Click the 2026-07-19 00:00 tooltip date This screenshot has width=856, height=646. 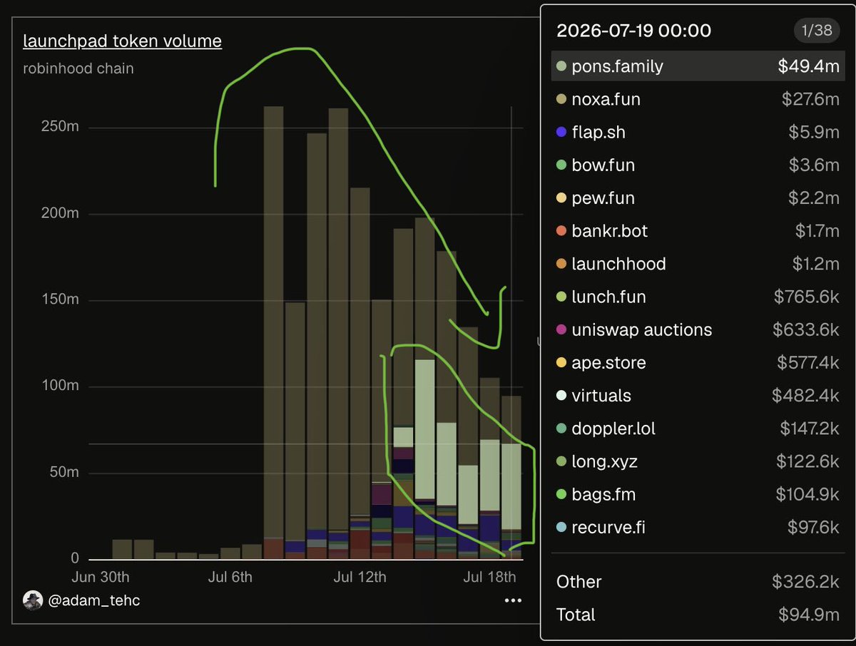point(633,31)
